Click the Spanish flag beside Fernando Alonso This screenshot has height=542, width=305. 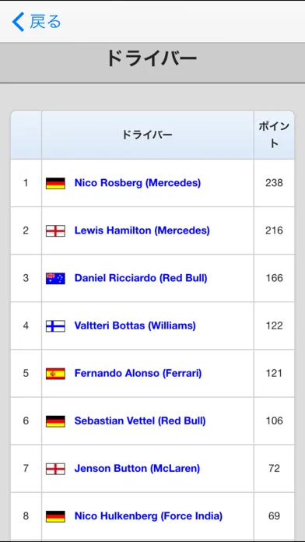click(x=55, y=374)
